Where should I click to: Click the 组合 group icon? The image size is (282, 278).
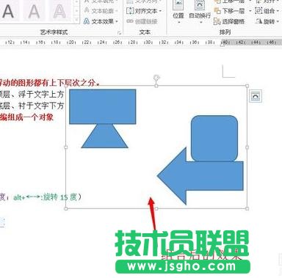click(258, 11)
